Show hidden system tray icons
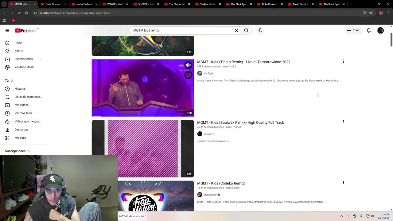Viewport: 393px width, 221px height. coord(341,216)
